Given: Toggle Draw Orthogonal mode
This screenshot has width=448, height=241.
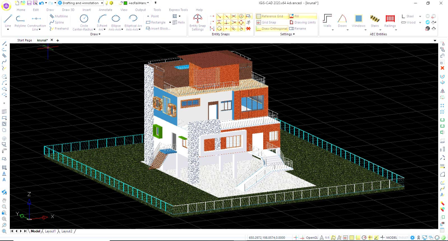Looking at the screenshot, I should (272, 28).
